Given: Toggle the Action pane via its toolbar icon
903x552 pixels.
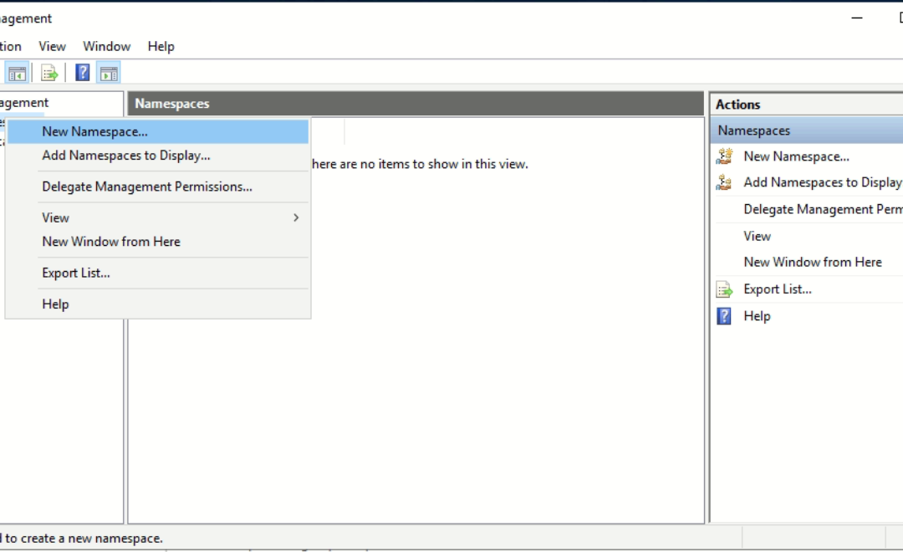Looking at the screenshot, I should coord(106,72).
